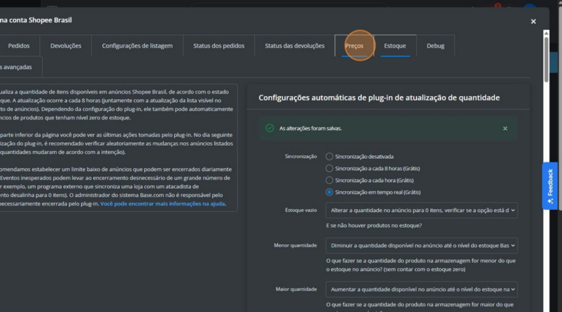Open the 'Maior quantidade' dropdown
The height and width of the screenshot is (312, 562).
point(421,289)
